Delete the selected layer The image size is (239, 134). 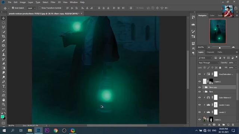(x=233, y=125)
